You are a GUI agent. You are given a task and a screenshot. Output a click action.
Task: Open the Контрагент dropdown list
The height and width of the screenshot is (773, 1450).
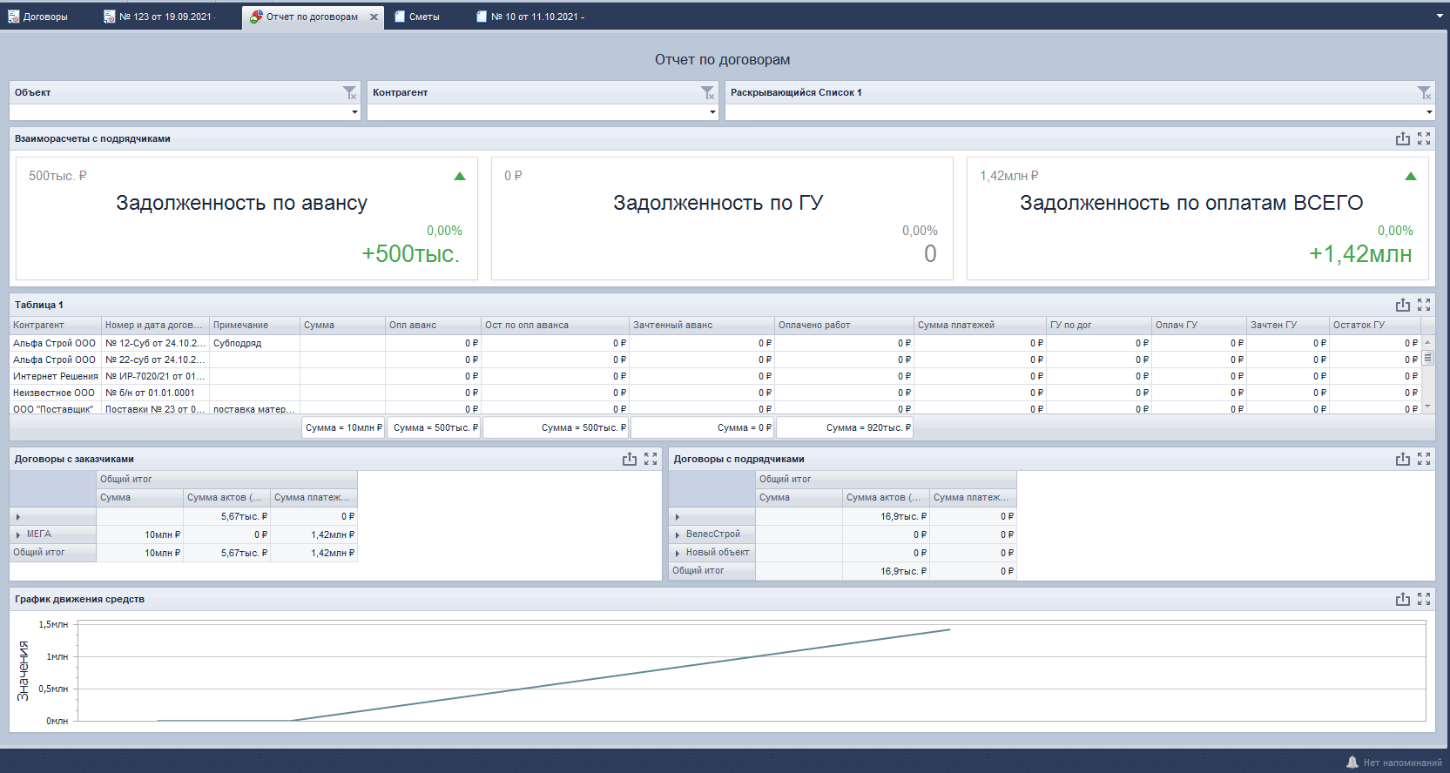point(712,112)
